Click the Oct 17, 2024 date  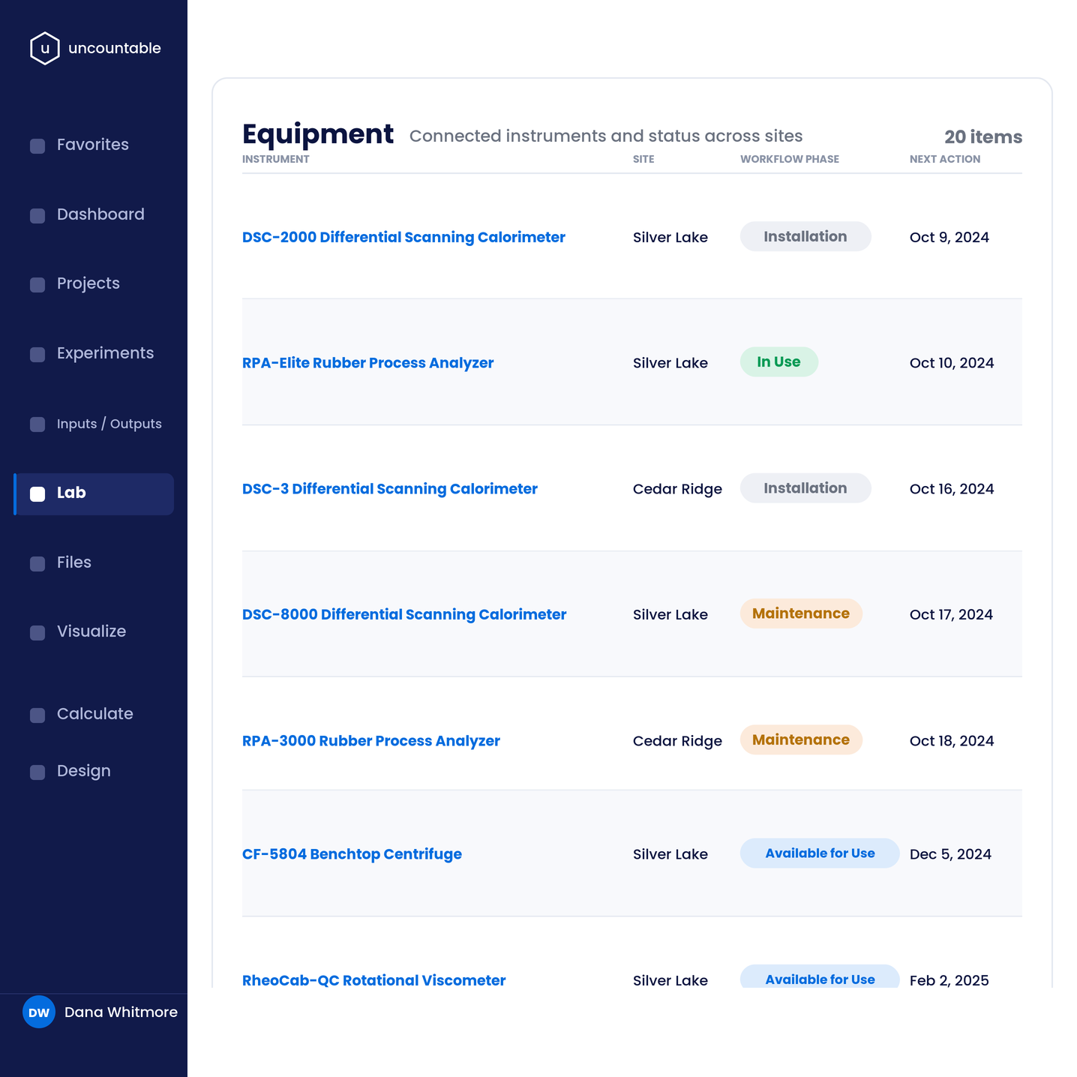point(951,614)
